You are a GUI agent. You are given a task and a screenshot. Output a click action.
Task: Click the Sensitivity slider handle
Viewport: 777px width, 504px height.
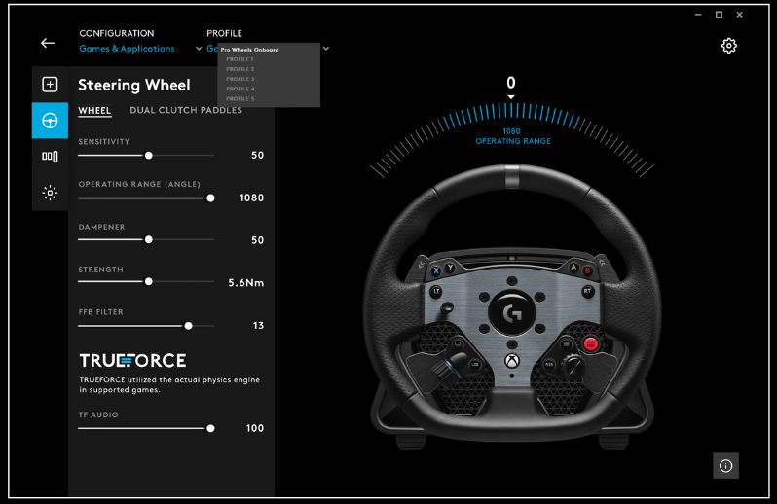pyautogui.click(x=148, y=155)
